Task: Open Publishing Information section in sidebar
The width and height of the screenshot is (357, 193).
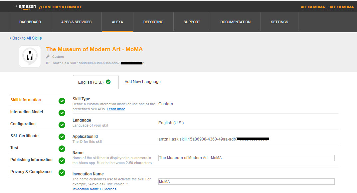Action: (38, 160)
